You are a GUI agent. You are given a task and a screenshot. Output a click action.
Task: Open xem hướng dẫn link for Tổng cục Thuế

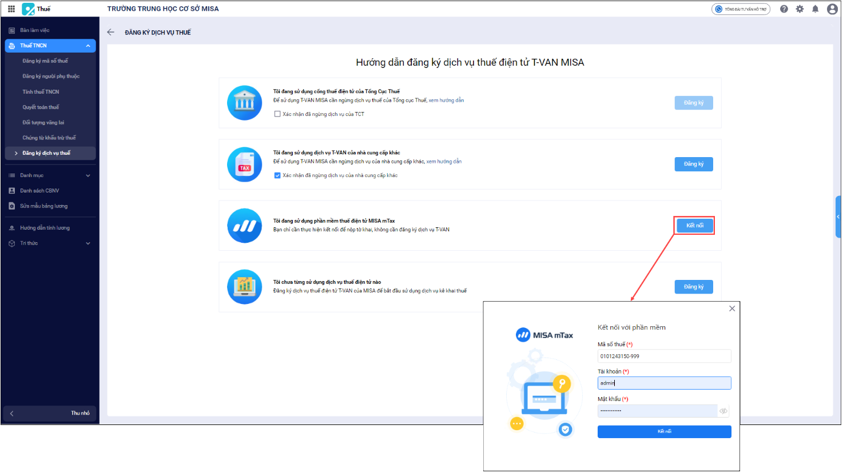(447, 101)
